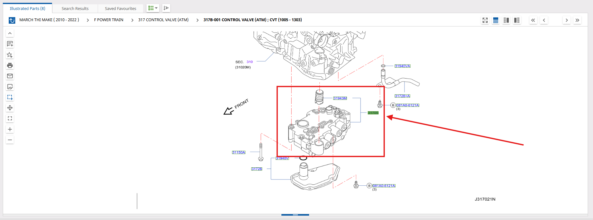Image resolution: width=593 pixels, height=220 pixels.
Task: Go to next illustration
Action: point(567,20)
